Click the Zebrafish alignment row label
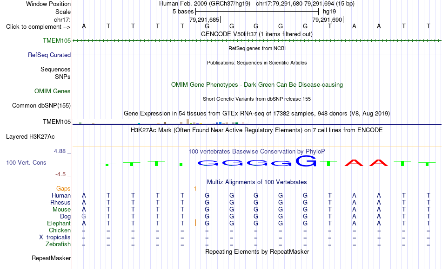Screen dimensions: 442x269 tap(58, 244)
